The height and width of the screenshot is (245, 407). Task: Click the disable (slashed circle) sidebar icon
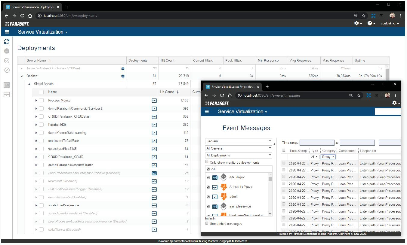[7, 70]
